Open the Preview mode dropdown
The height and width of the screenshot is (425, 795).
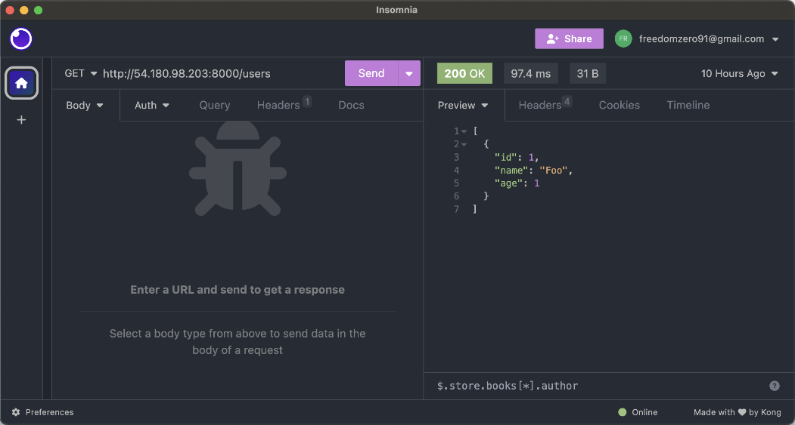coord(463,105)
